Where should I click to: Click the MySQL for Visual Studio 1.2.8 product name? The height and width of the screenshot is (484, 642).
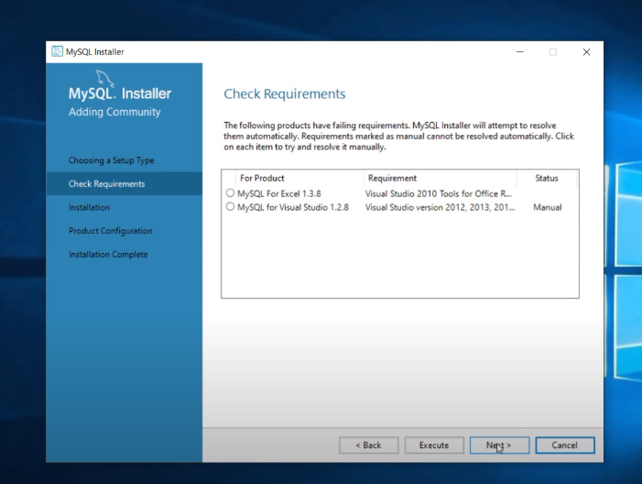(x=293, y=207)
